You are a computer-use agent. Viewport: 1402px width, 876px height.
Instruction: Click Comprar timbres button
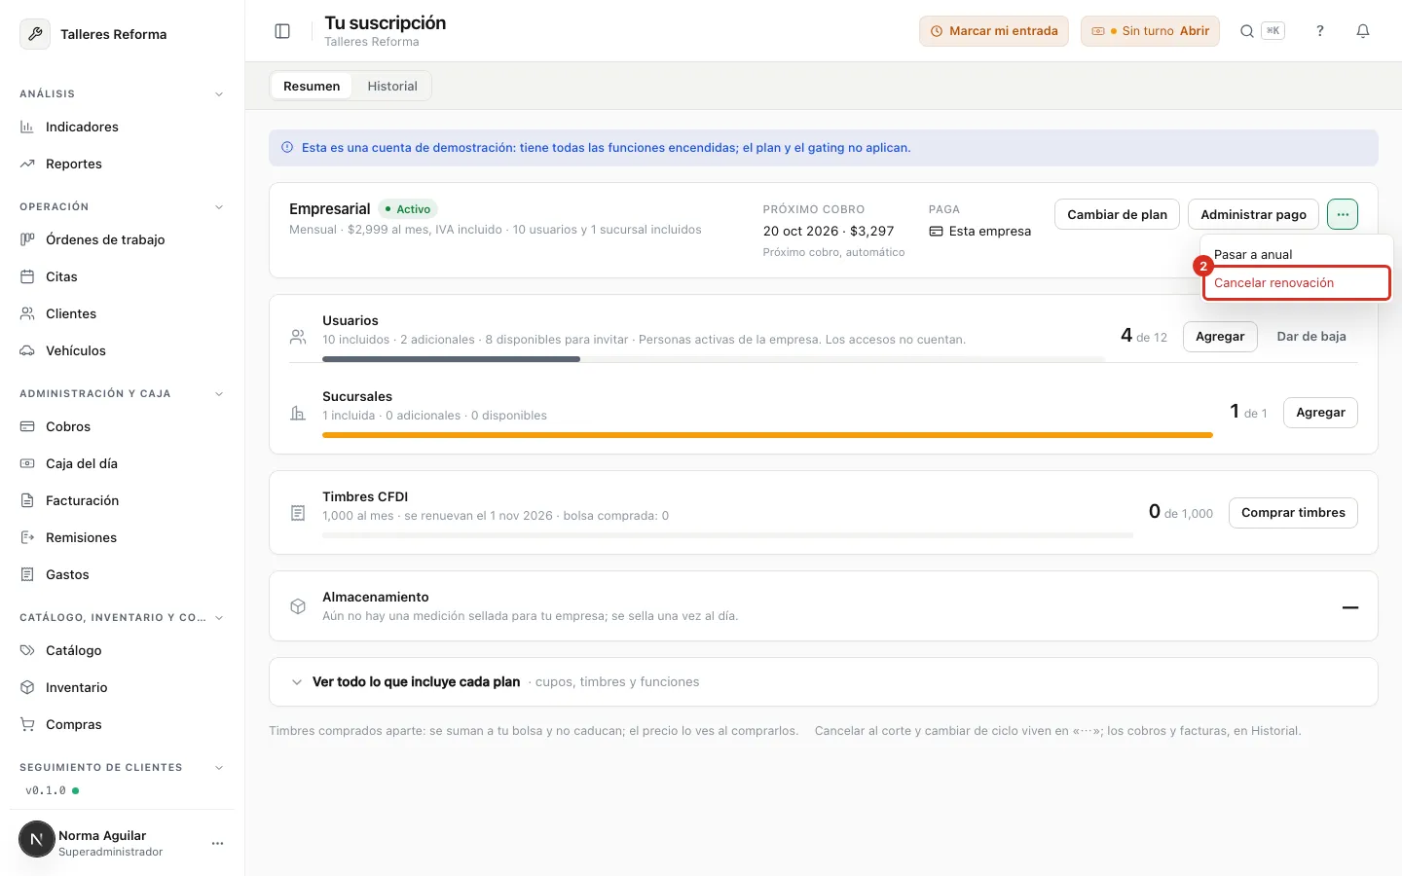[x=1293, y=513]
